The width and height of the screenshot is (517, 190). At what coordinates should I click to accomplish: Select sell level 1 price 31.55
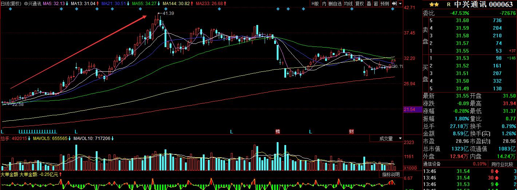pyautogui.click(x=462, y=51)
